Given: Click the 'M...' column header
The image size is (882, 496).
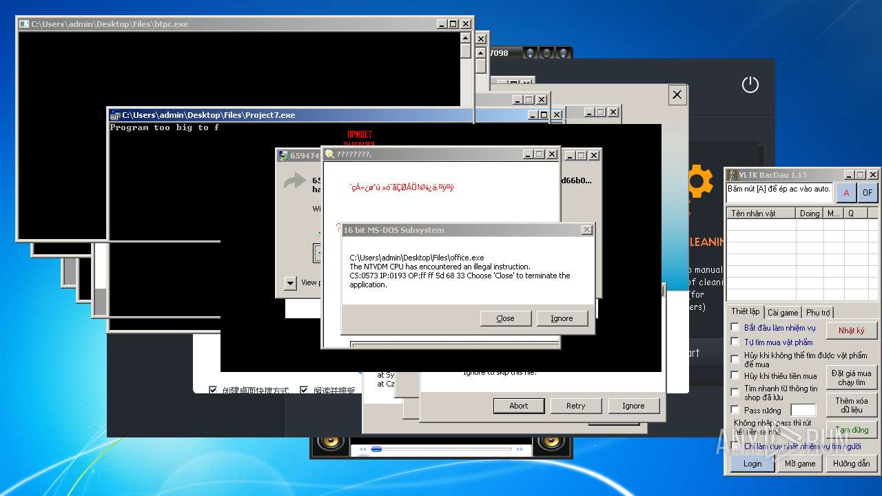Looking at the screenshot, I should [834, 214].
